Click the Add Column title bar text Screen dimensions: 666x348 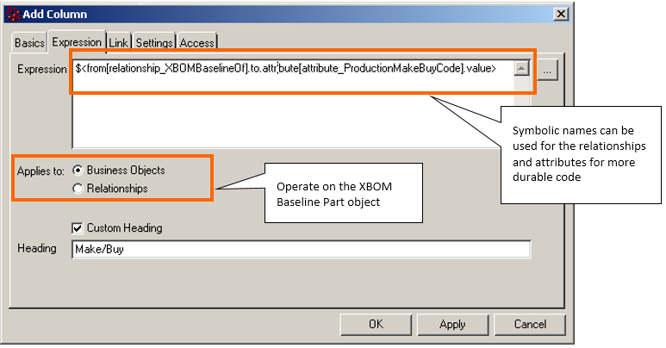(57, 14)
